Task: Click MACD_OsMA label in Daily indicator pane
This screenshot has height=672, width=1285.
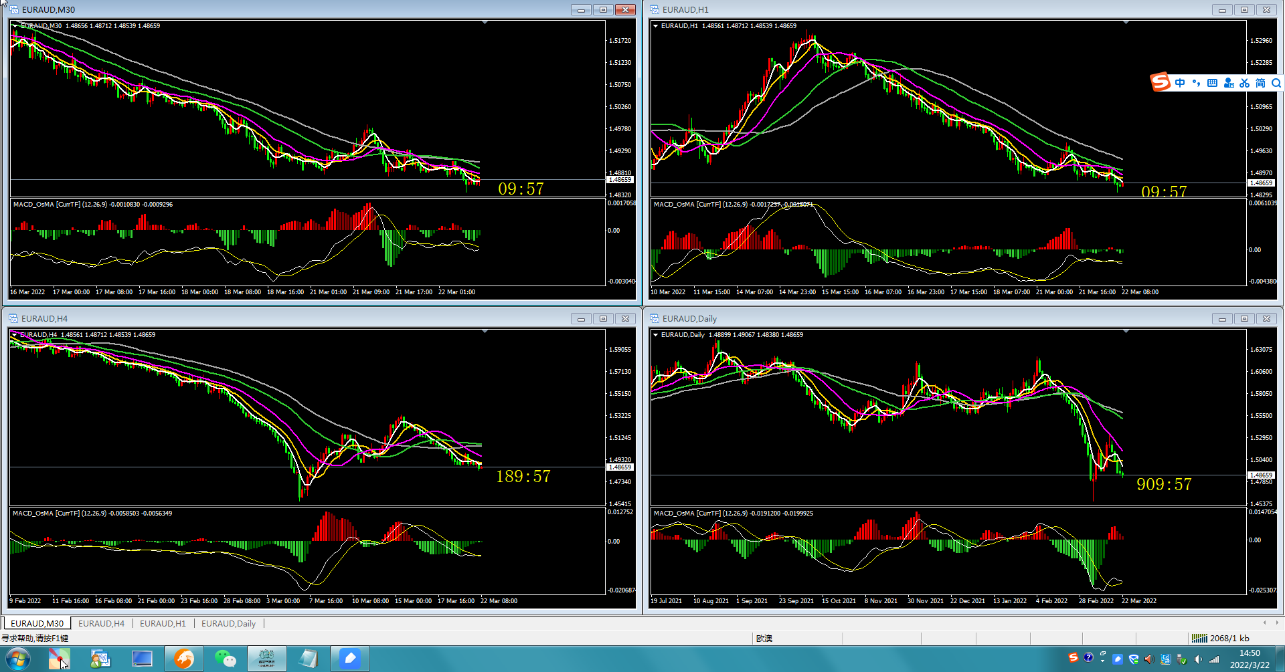Action: pos(734,513)
